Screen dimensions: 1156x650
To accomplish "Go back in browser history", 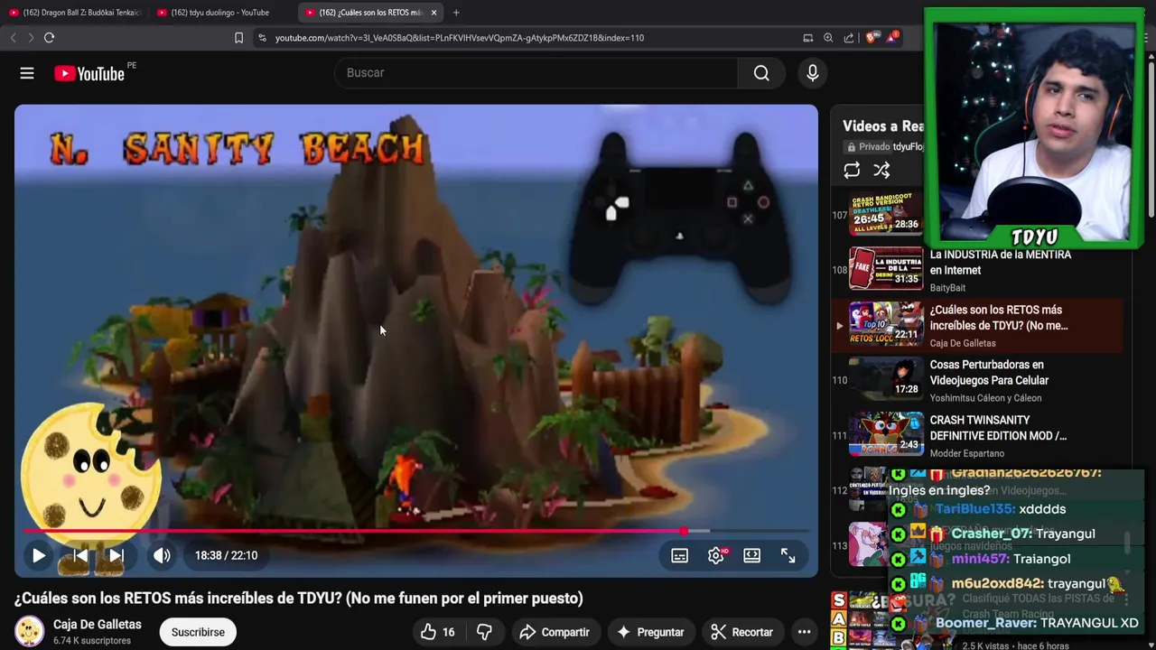I will click(x=14, y=38).
